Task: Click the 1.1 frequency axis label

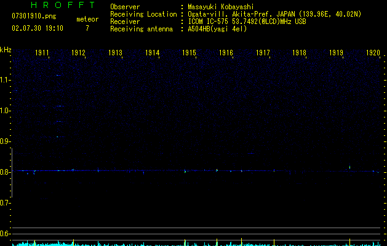Action: click(5, 80)
